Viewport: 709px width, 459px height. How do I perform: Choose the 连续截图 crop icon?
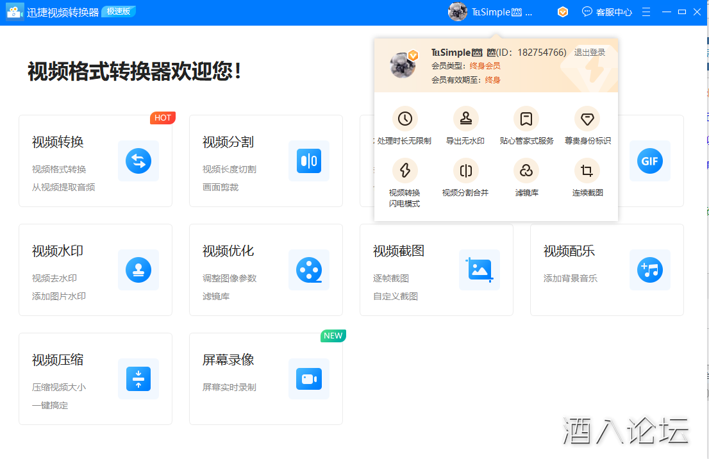click(x=587, y=171)
